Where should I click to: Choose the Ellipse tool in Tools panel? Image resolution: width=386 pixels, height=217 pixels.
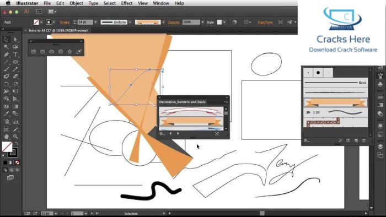pyautogui.click(x=15, y=62)
